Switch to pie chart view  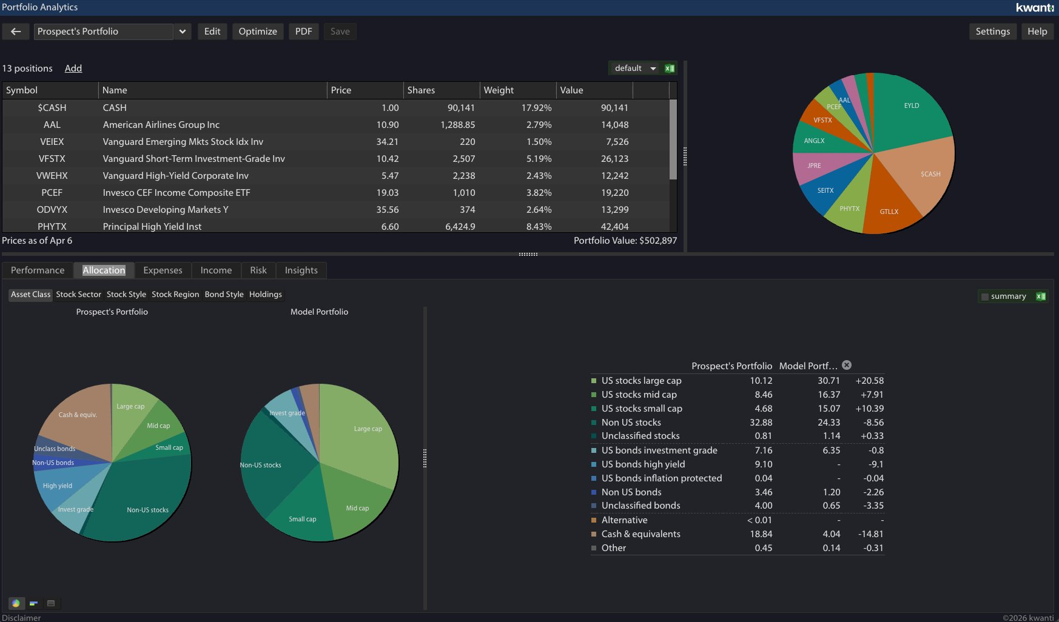click(x=16, y=603)
